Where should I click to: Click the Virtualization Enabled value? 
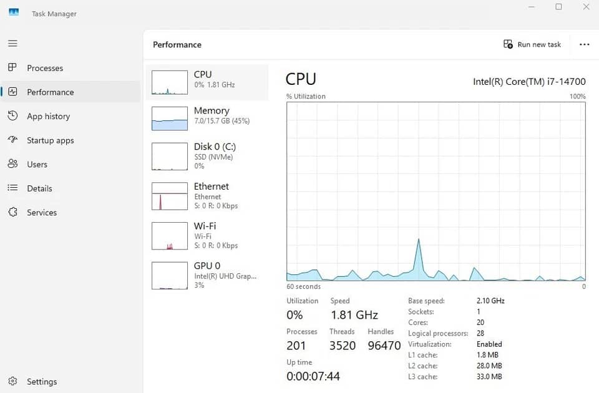pyautogui.click(x=489, y=344)
